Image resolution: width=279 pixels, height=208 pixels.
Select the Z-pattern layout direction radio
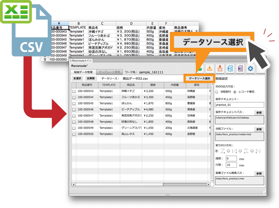coord(217,151)
